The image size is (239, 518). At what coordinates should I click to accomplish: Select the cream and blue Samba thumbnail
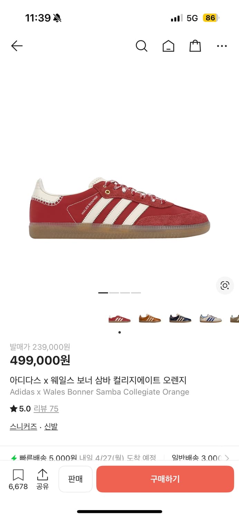(x=211, y=318)
